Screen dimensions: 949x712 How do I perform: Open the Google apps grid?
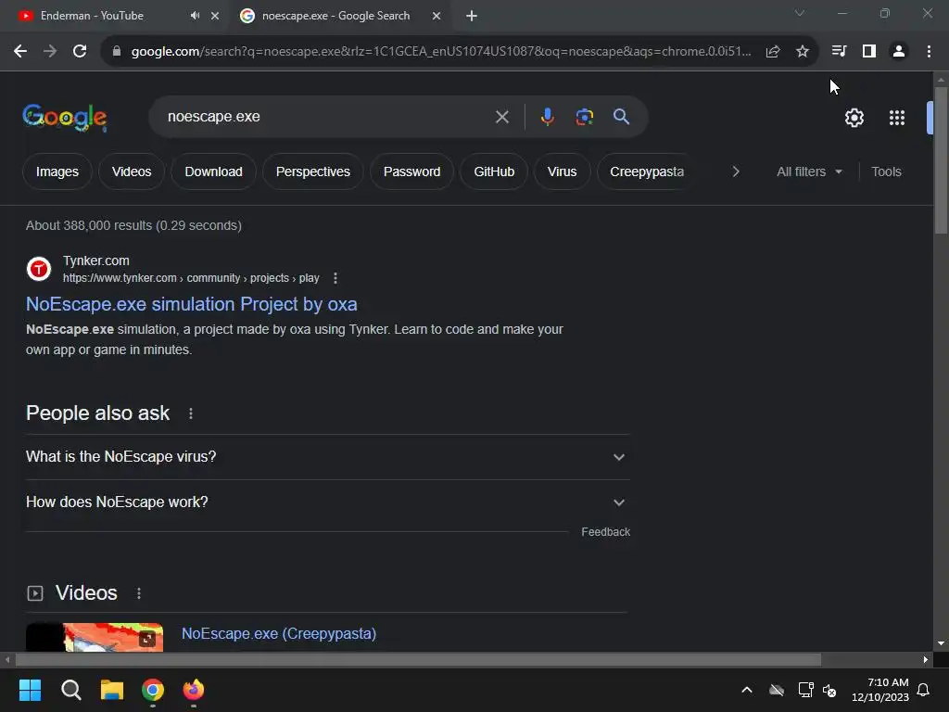(x=897, y=118)
